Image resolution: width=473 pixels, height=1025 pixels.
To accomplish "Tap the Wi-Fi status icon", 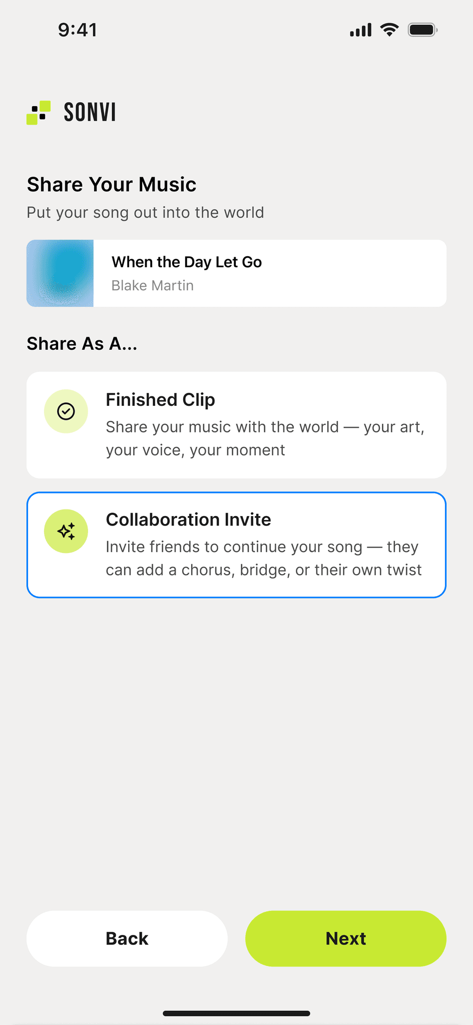I will pyautogui.click(x=389, y=30).
